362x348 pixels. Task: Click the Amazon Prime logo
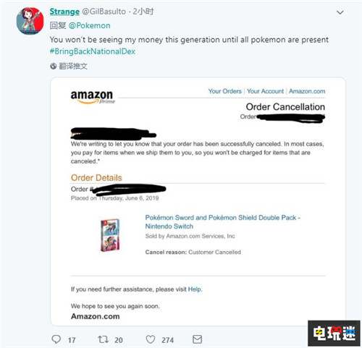tap(93, 97)
